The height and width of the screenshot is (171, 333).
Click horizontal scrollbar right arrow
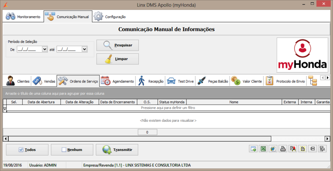click(x=327, y=139)
